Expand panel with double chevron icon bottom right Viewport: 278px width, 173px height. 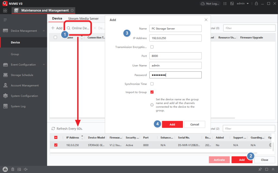pyautogui.click(x=273, y=169)
